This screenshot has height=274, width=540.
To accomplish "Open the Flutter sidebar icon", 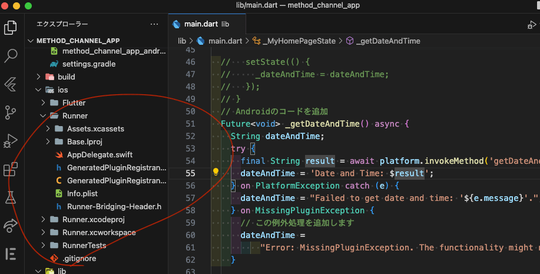I will (11, 84).
